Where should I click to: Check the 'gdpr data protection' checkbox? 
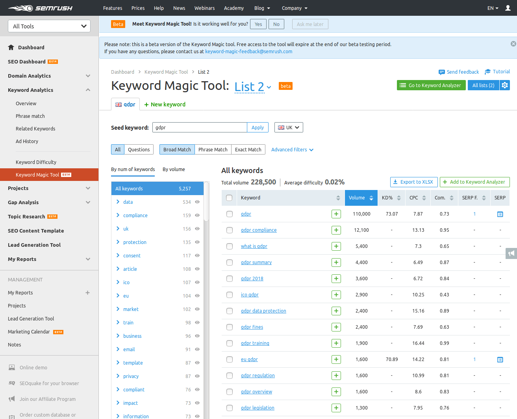(229, 311)
